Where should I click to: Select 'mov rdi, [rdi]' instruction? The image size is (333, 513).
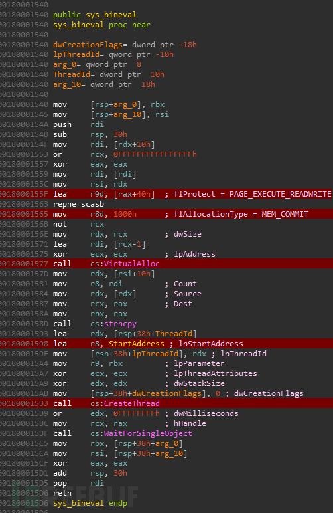(95, 174)
